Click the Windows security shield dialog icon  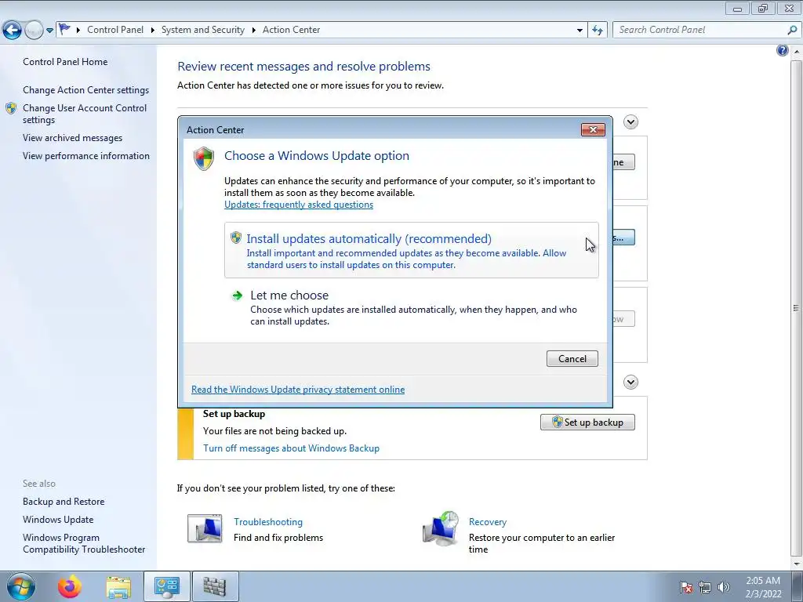click(204, 158)
